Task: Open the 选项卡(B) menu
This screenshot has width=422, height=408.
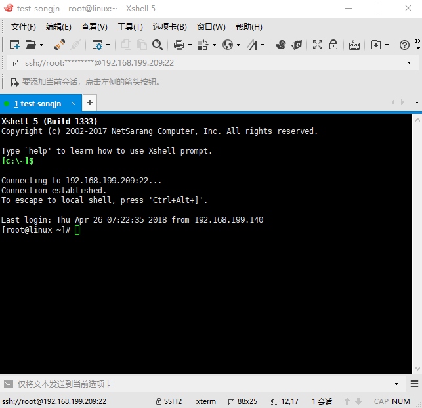Action: point(169,27)
